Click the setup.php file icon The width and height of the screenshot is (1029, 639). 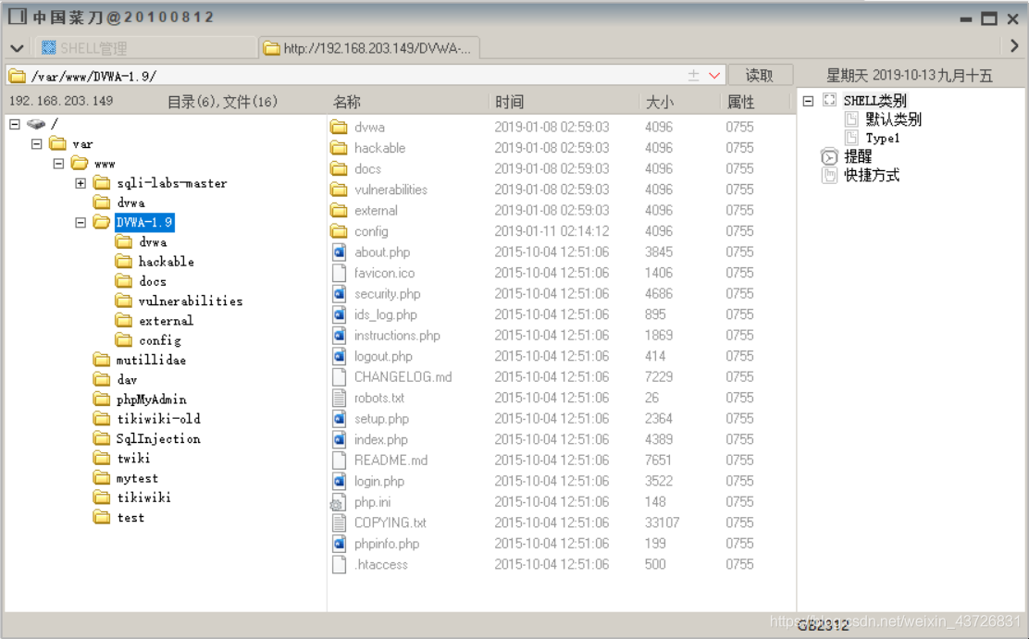pyautogui.click(x=340, y=419)
